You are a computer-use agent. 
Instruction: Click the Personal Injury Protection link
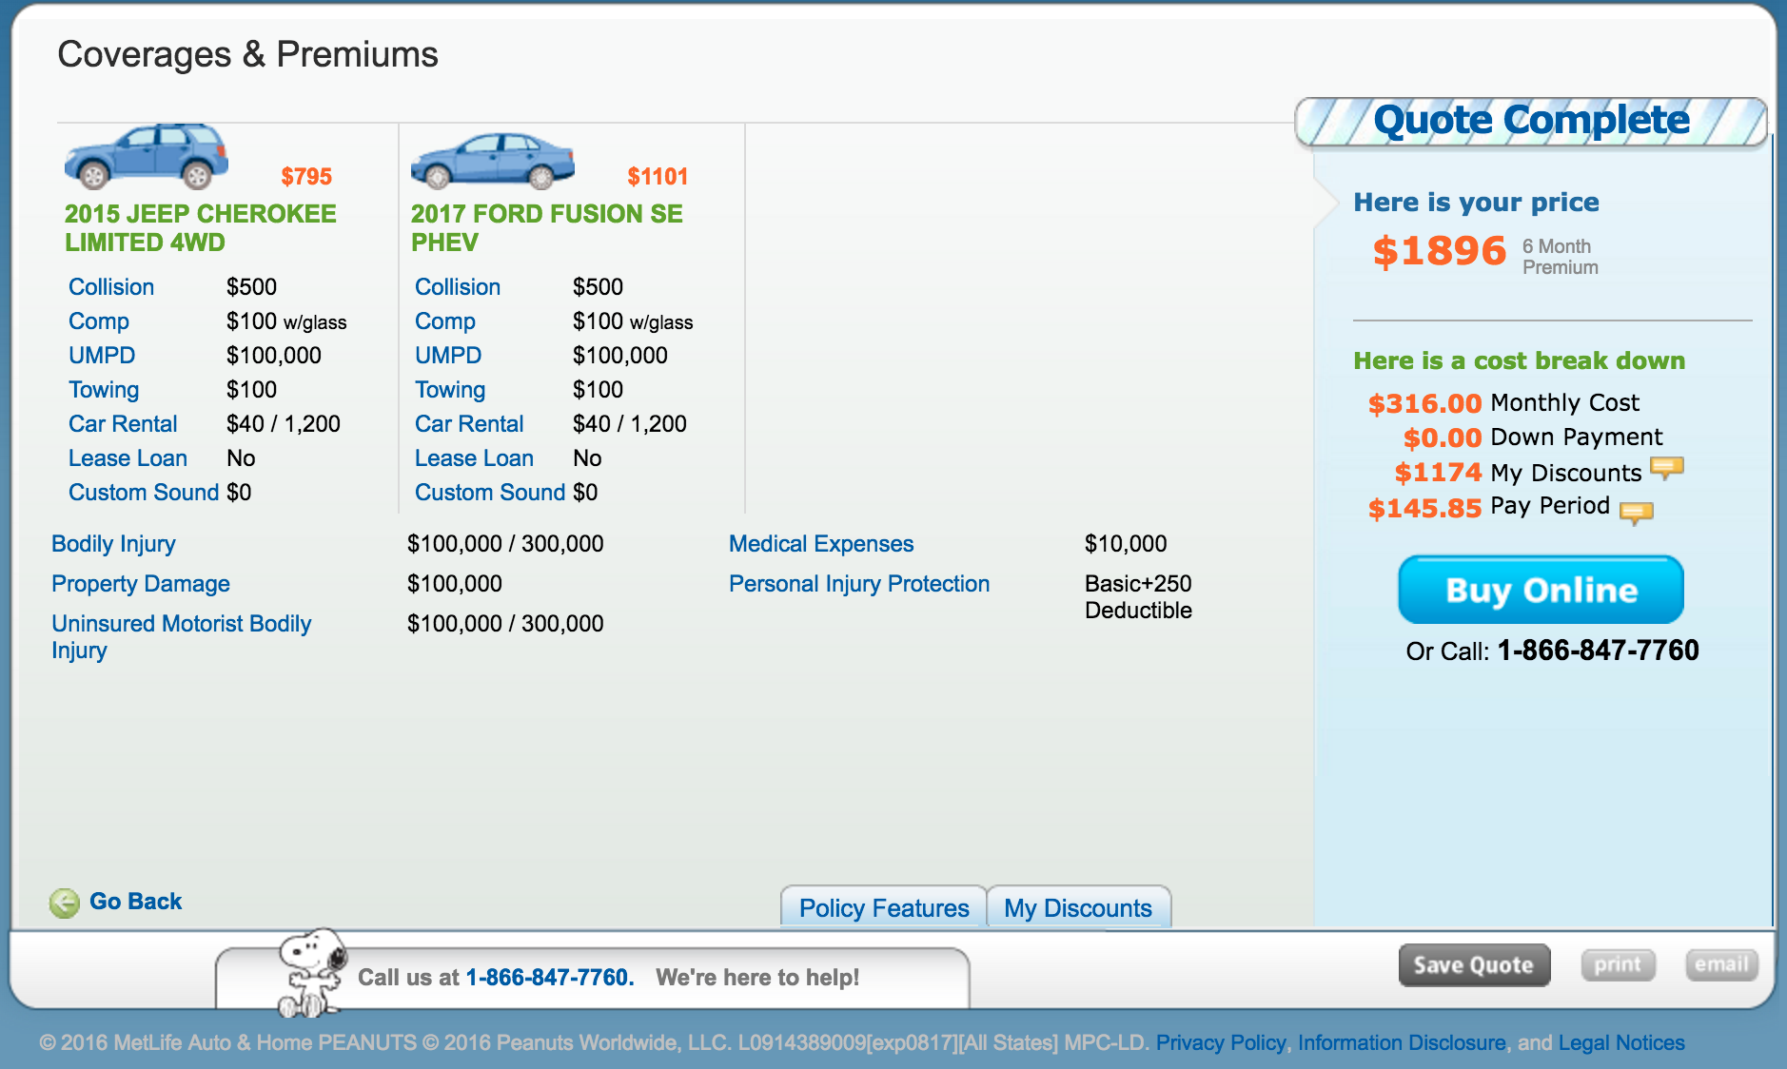click(x=859, y=584)
